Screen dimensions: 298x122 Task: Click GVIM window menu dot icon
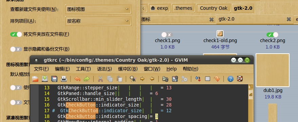pyautogui.click(x=36, y=60)
